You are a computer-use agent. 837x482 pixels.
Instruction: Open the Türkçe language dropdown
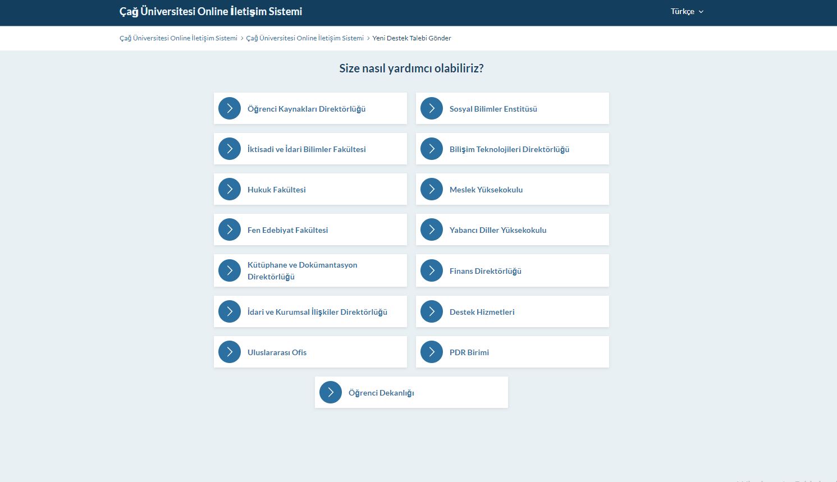click(687, 11)
